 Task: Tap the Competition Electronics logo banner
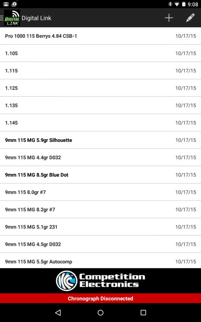[x=100, y=281]
